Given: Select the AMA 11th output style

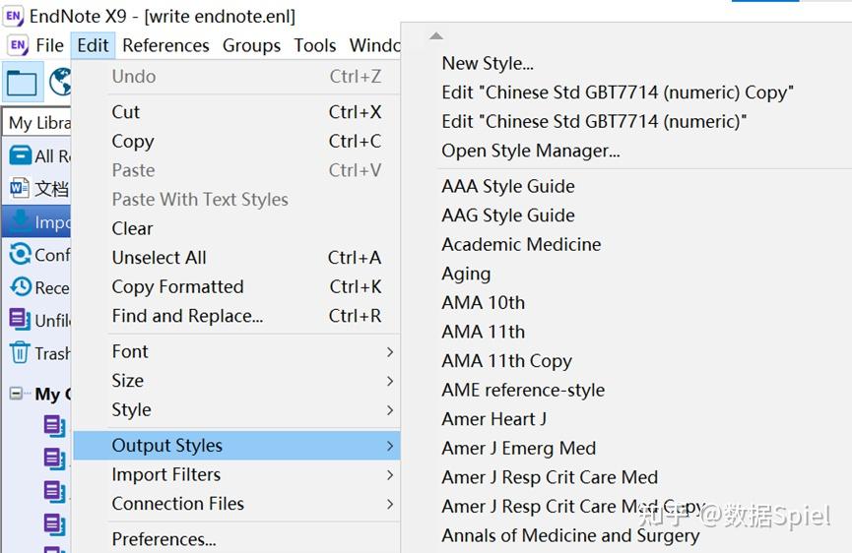Looking at the screenshot, I should (483, 332).
